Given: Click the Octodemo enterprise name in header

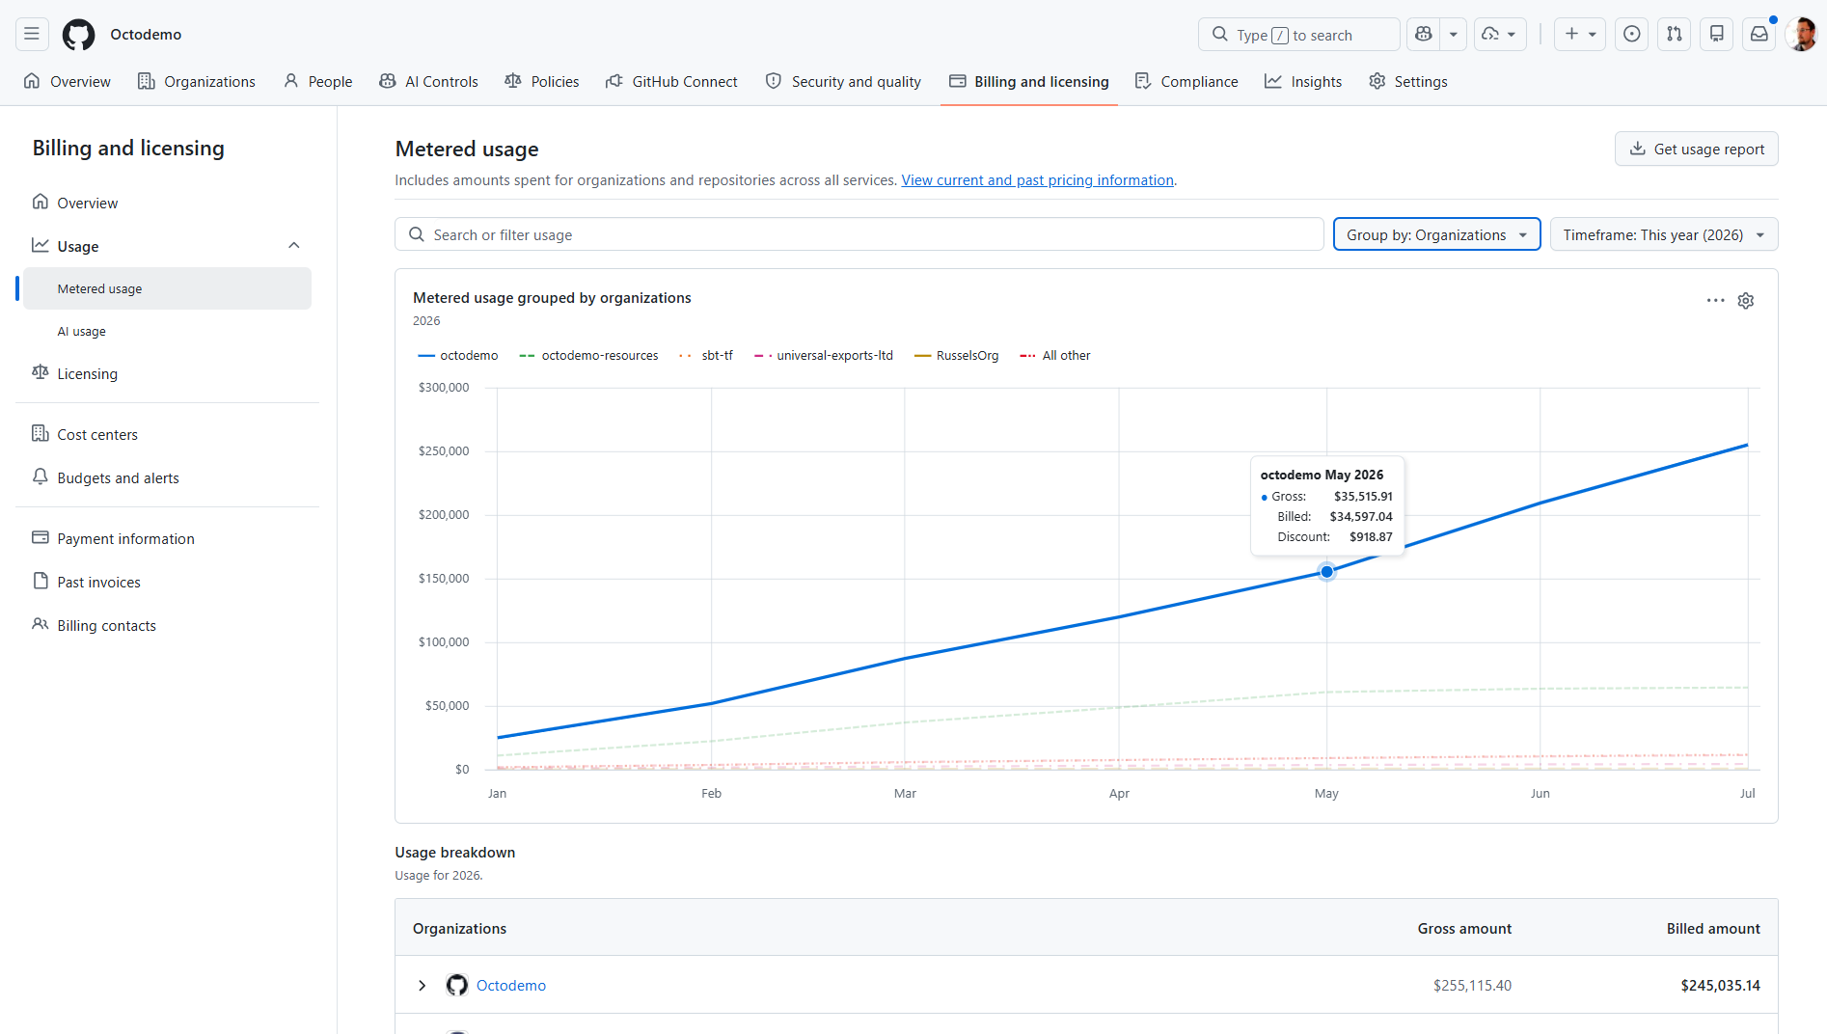Looking at the screenshot, I should (x=146, y=35).
